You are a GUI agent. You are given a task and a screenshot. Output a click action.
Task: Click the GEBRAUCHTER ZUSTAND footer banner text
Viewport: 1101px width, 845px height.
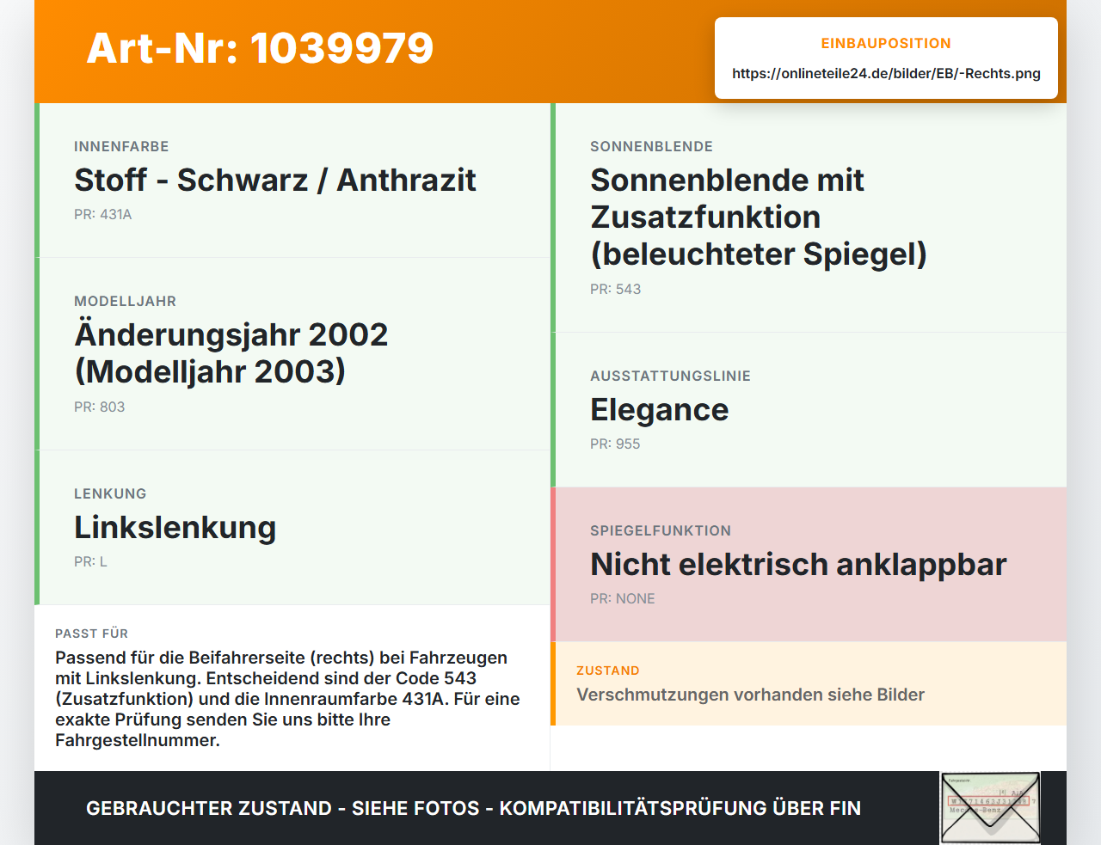pyautogui.click(x=474, y=809)
